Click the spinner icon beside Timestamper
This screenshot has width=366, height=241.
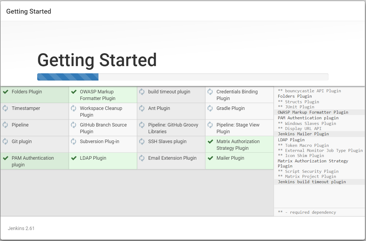coord(5,108)
